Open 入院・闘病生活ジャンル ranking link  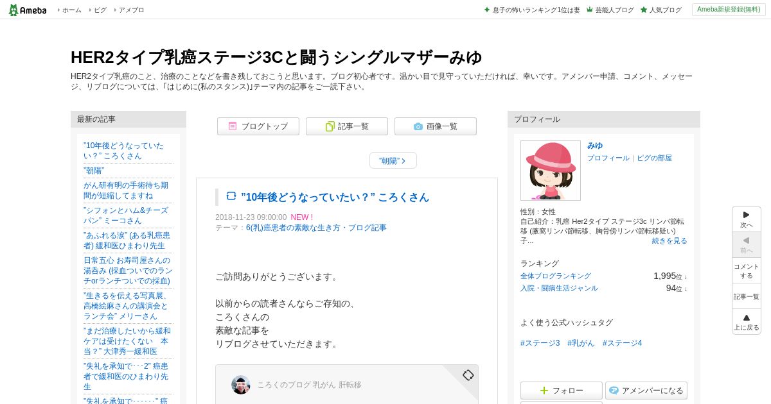(x=559, y=288)
